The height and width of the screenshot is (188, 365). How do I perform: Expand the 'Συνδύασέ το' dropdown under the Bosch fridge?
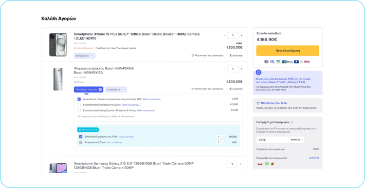click(x=116, y=89)
